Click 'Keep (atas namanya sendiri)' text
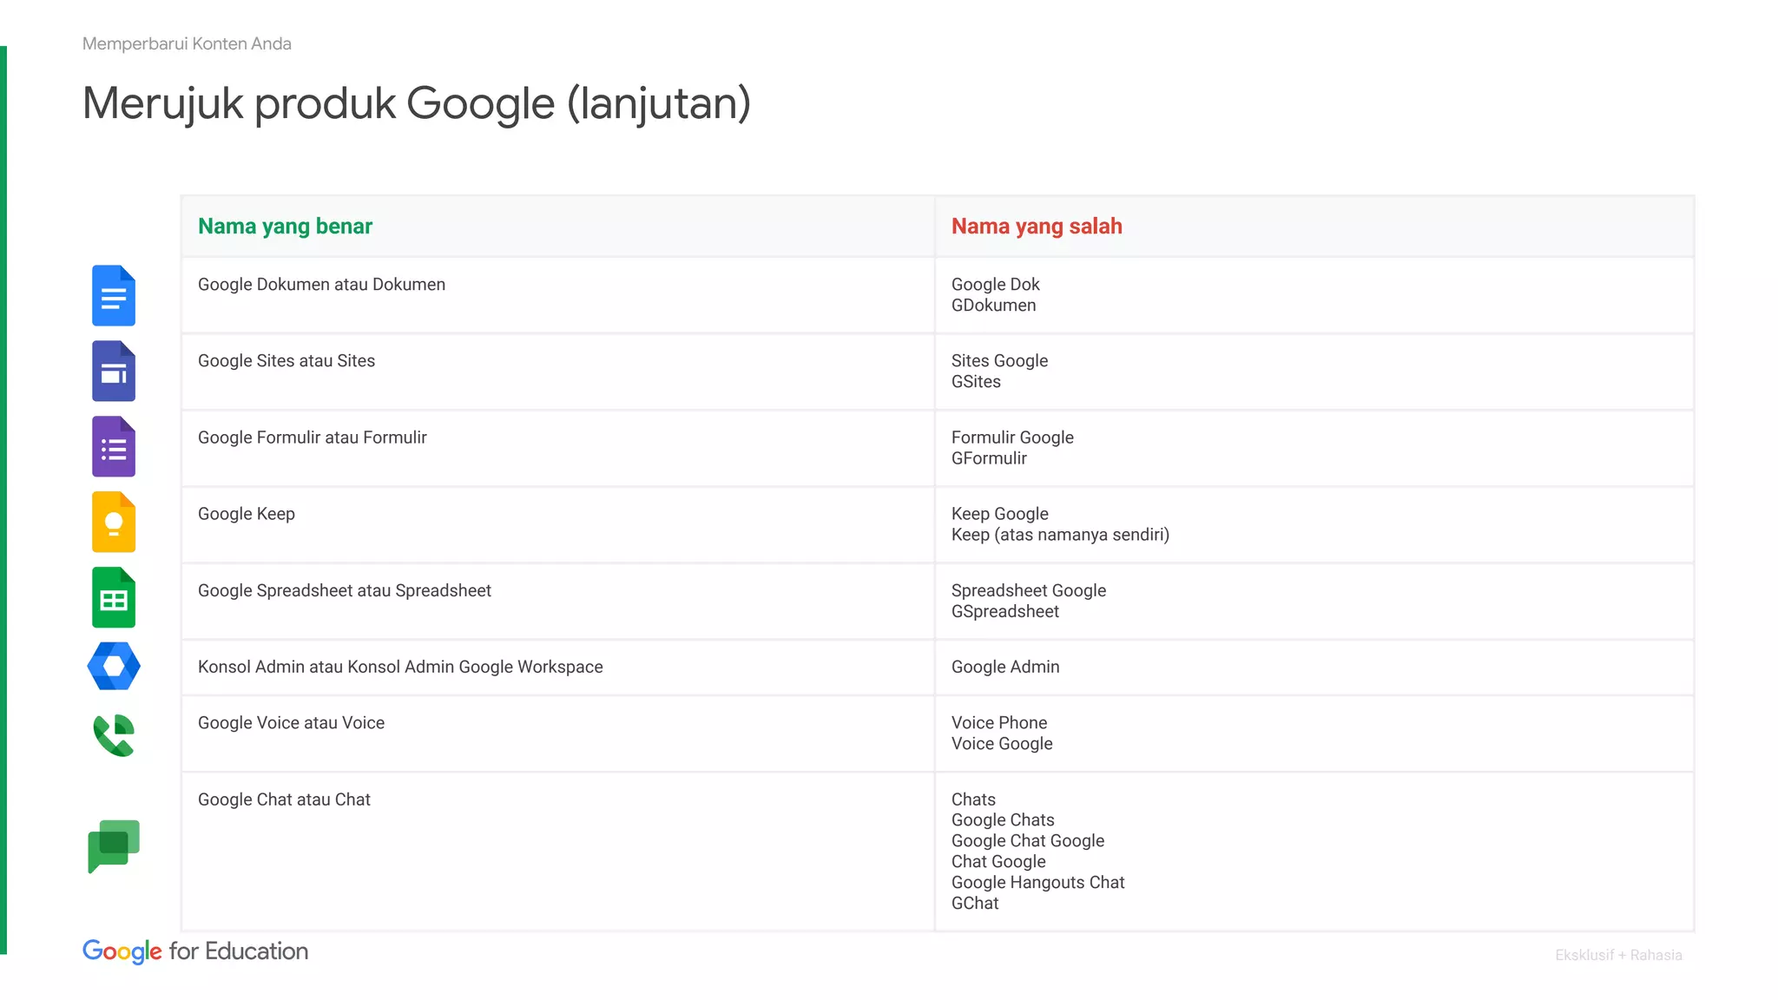This screenshot has width=1778, height=1000. click(x=1060, y=535)
